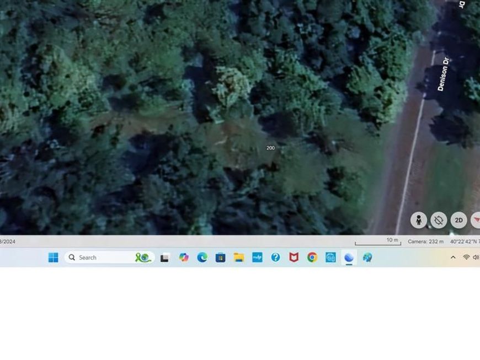
Task: Open the Wi-Fi network tray icon
Action: pyautogui.click(x=466, y=257)
